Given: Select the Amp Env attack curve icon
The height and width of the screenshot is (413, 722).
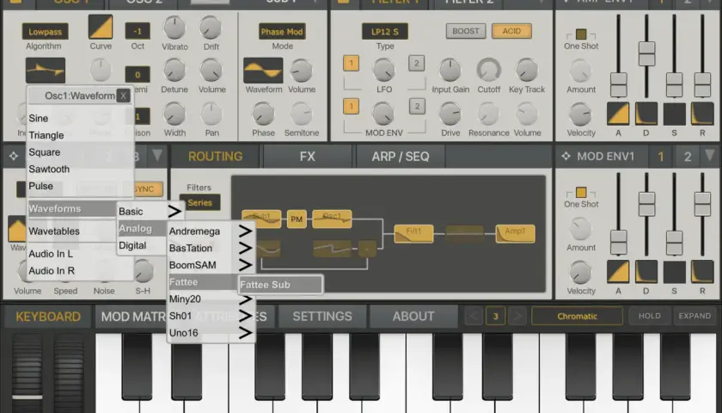Looking at the screenshot, I should tap(618, 114).
